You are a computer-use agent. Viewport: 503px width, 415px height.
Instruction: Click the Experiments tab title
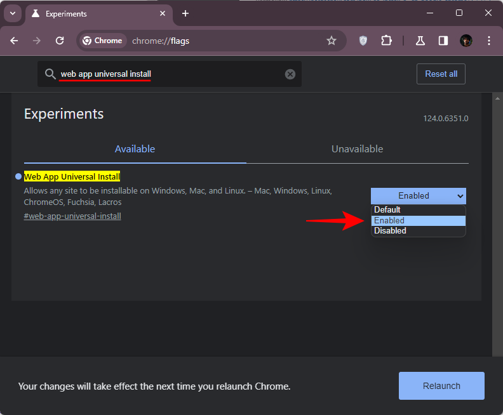coord(67,14)
